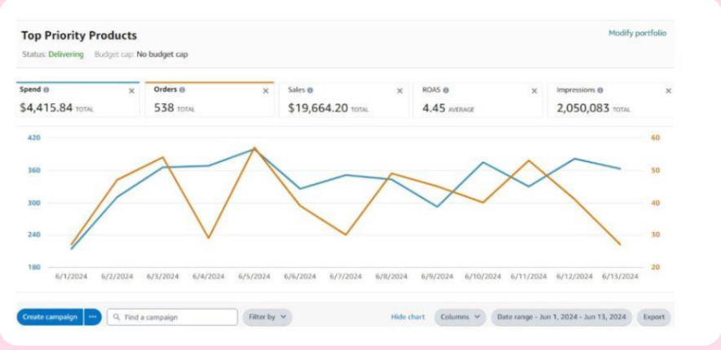Open the Date range picker
The height and width of the screenshot is (350, 721).
click(x=561, y=317)
